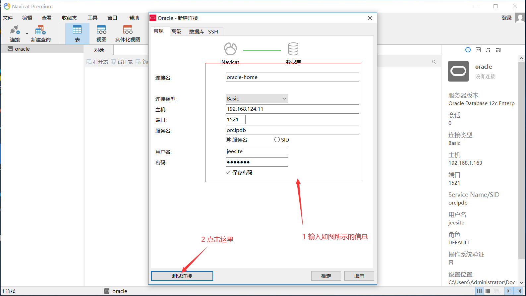Click the user avatar icon beside 登录
The image size is (526, 296).
pyautogui.click(x=520, y=18)
